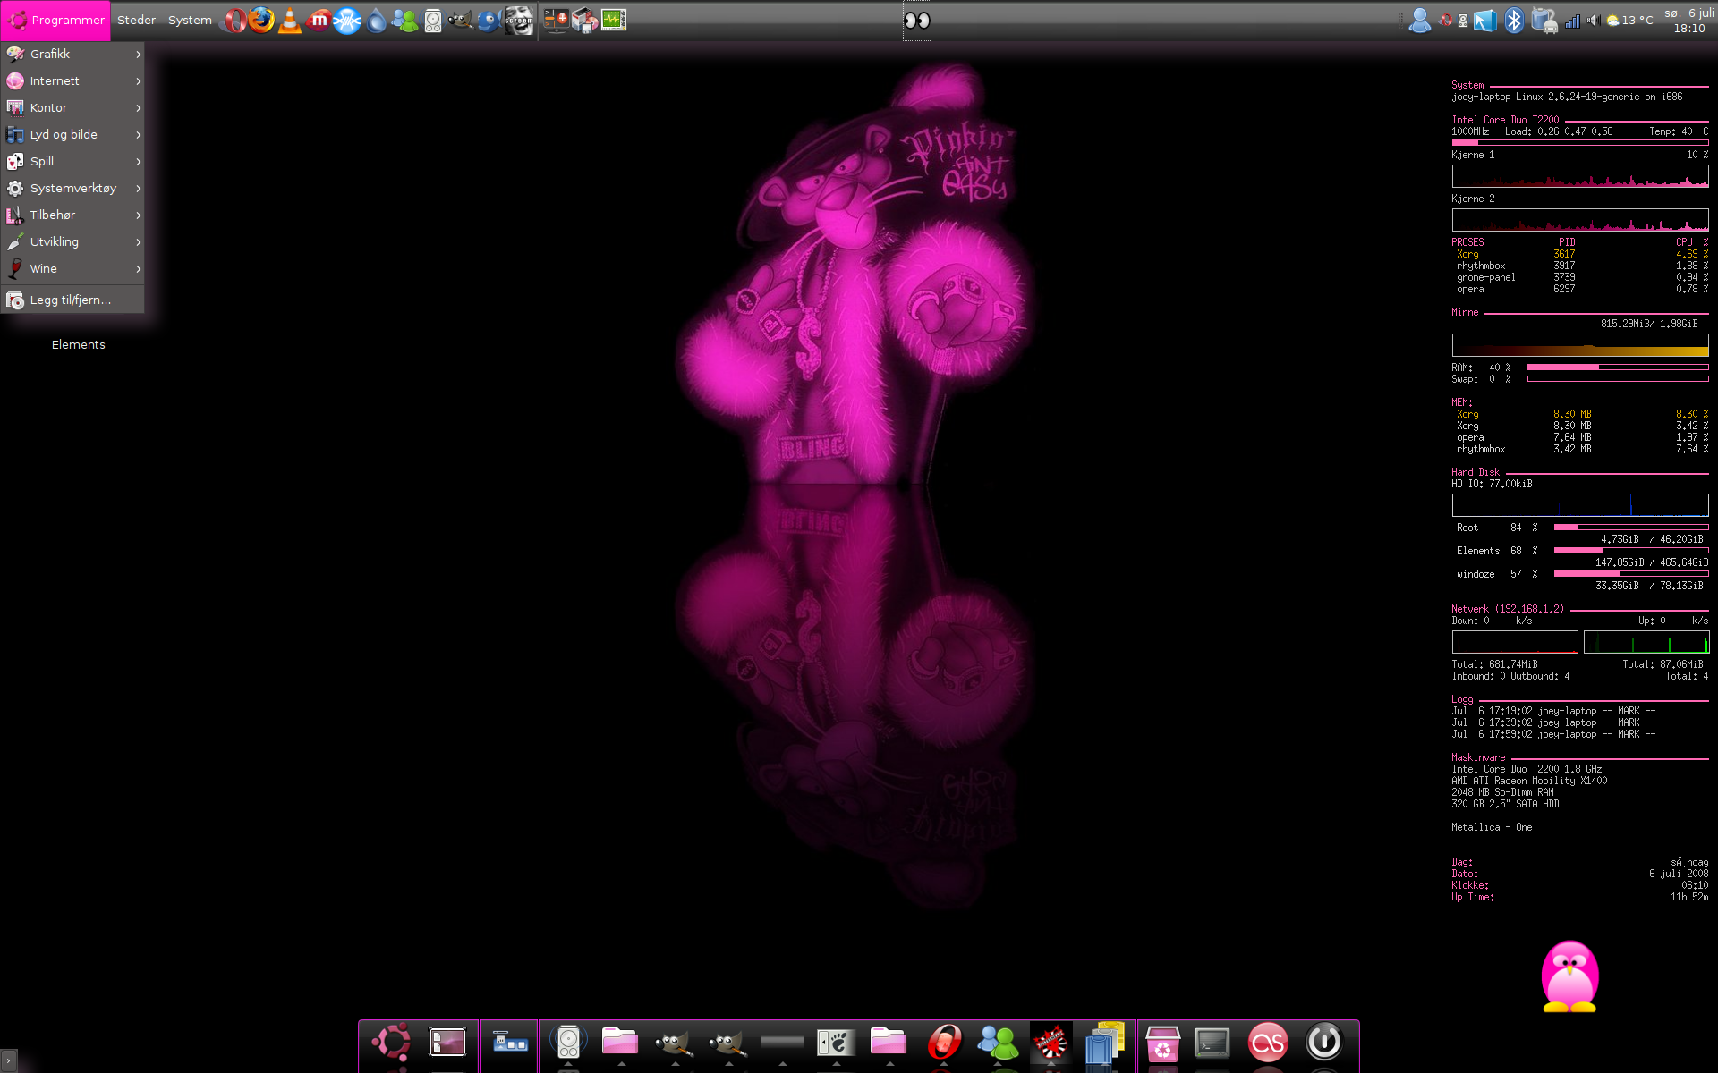Open GNOME foot window icon in dock
Viewport: 1718px width, 1073px height.
(836, 1042)
